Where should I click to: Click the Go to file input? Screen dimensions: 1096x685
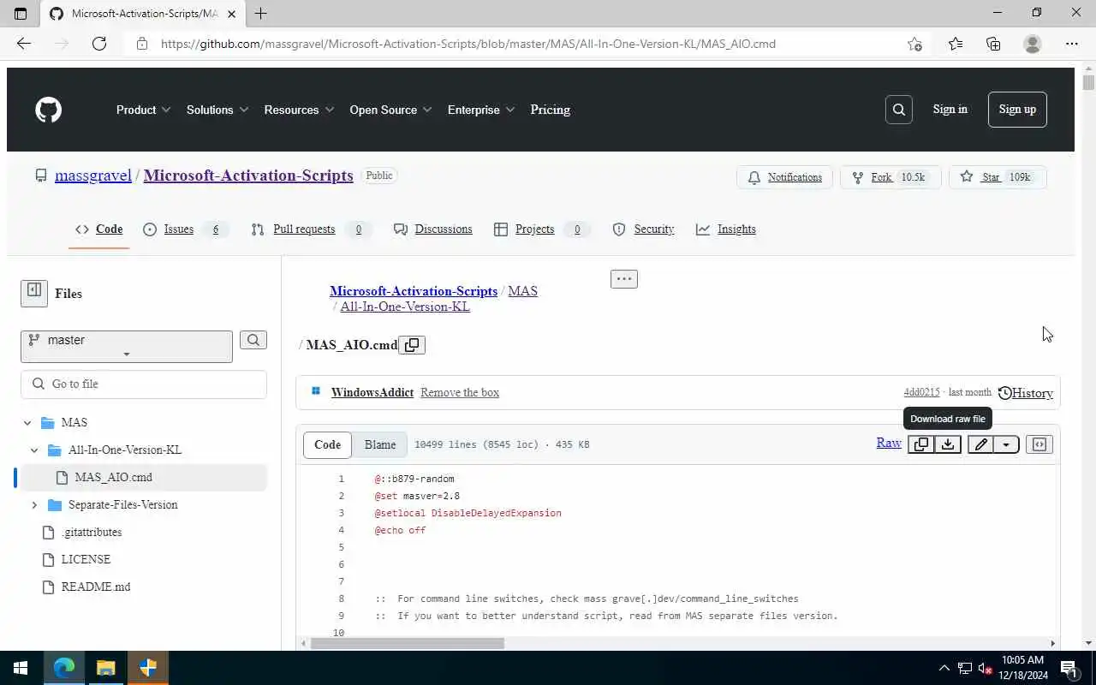(x=144, y=384)
